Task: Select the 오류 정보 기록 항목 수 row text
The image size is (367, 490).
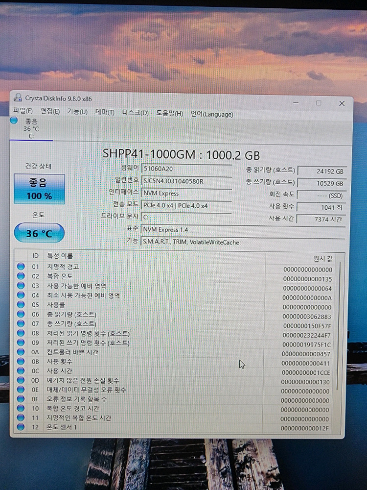Action: 77,399
